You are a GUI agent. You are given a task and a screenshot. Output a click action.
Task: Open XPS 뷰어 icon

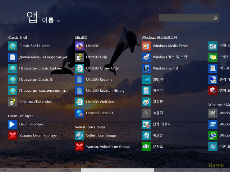[146, 80]
